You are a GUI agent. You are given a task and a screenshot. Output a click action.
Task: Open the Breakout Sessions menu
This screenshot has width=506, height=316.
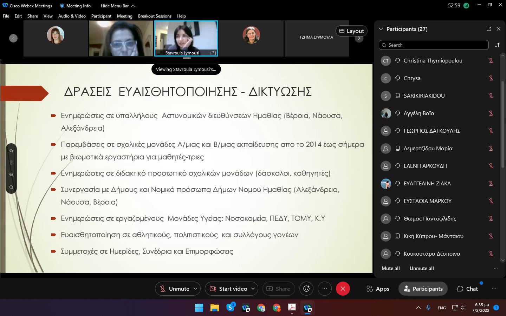(x=155, y=16)
